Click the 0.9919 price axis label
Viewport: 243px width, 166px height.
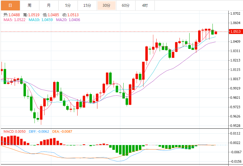tap(235, 88)
